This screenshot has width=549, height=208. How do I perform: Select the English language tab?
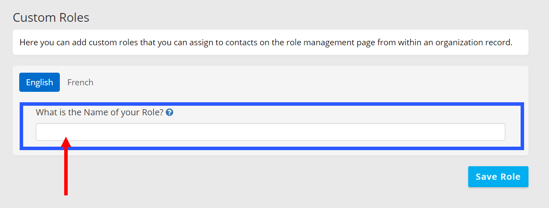pos(39,82)
